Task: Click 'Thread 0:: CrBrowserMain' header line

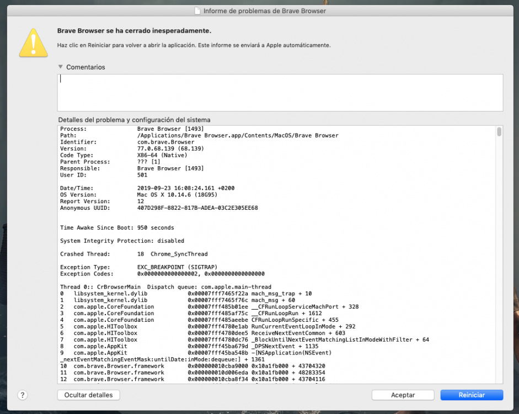Action: (165, 287)
